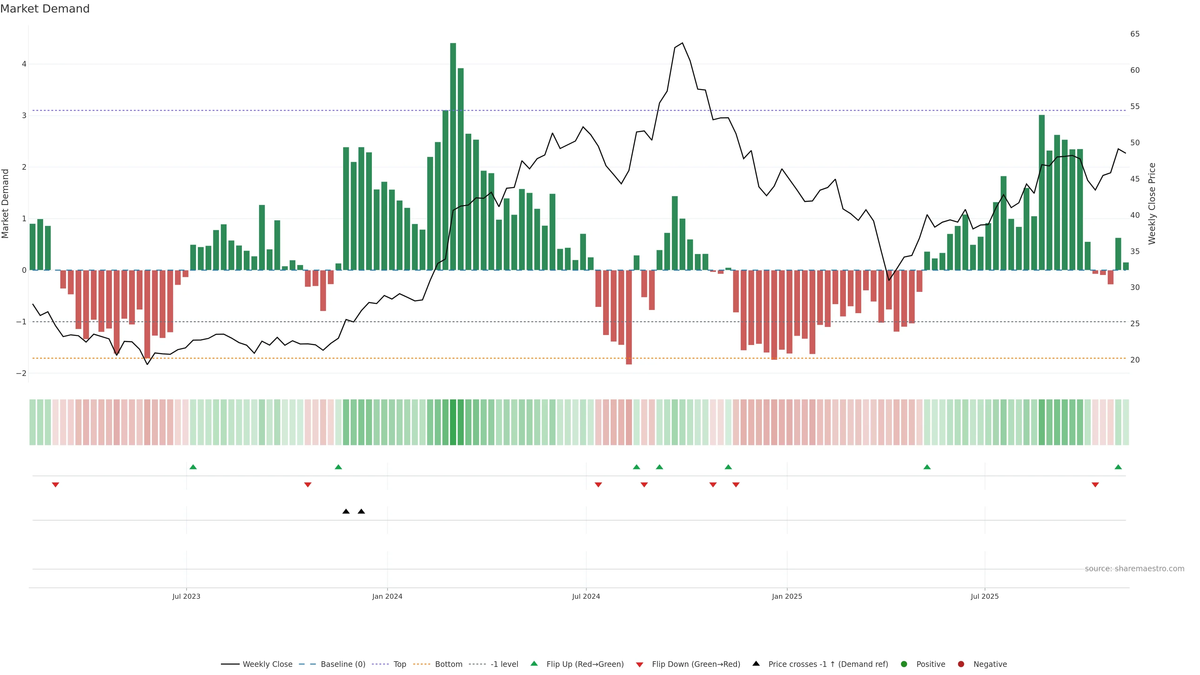Click the first black triangle marker near Dec 2023

346,512
